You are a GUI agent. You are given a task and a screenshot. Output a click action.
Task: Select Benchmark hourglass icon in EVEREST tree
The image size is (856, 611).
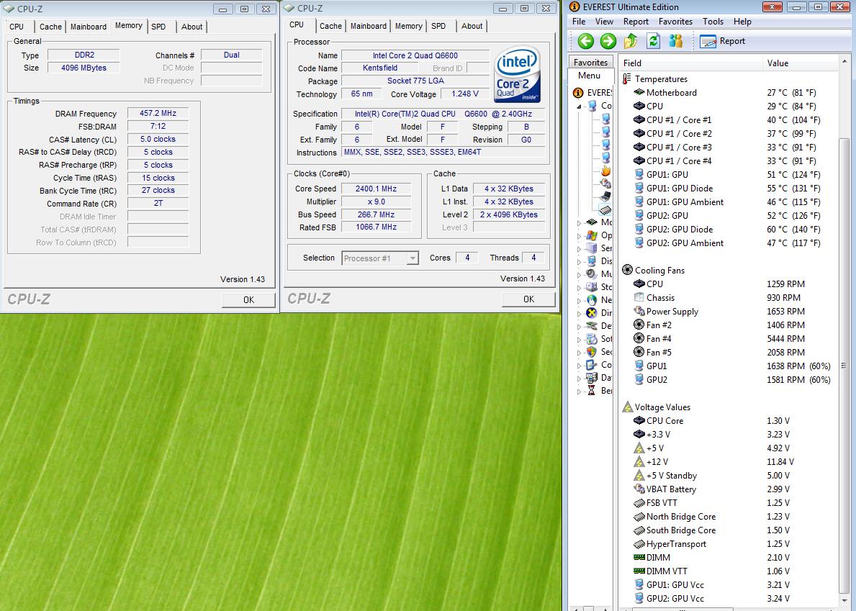click(x=591, y=391)
